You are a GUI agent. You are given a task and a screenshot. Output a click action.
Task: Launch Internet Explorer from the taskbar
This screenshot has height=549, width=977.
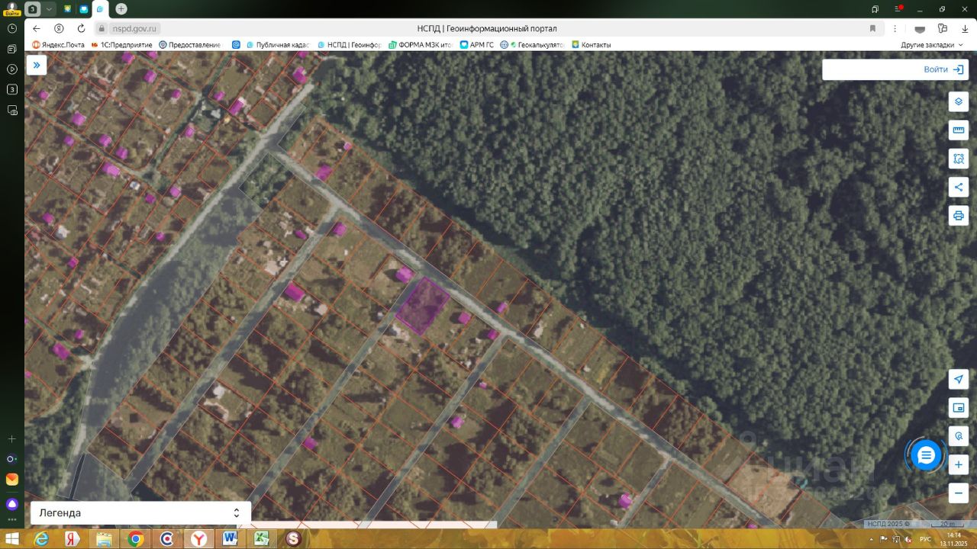tap(41, 539)
